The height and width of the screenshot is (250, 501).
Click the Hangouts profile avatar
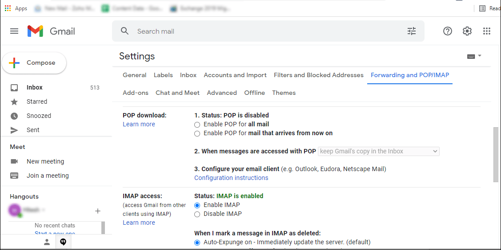pyautogui.click(x=14, y=210)
